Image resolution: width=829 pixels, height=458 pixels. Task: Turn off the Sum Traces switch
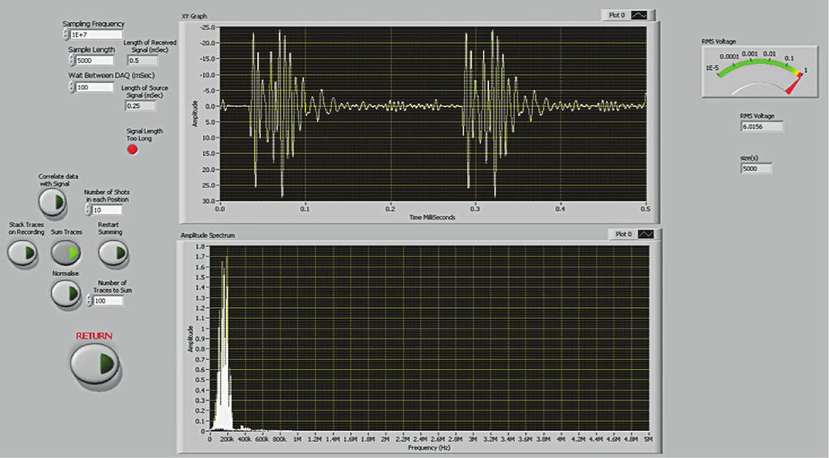click(x=66, y=253)
